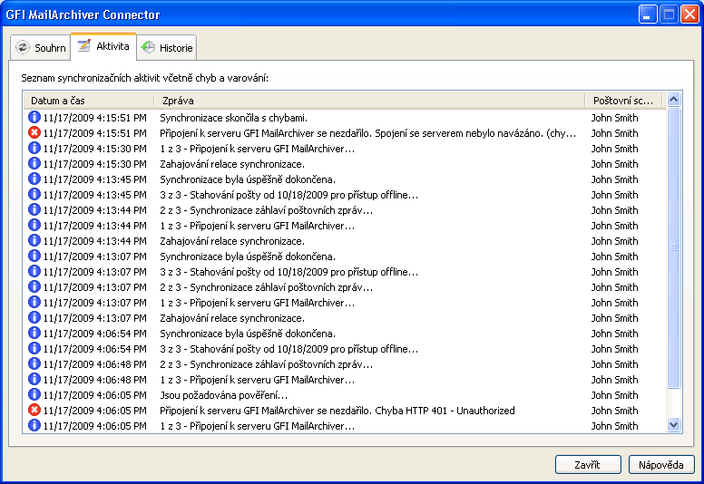This screenshot has height=484, width=704.
Task: Click info icon for 4:06:54 PM 'úspěšně dokončena' row
Action: point(34,333)
